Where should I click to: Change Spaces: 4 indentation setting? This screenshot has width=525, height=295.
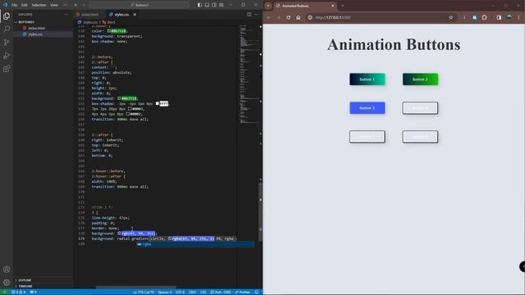165,292
